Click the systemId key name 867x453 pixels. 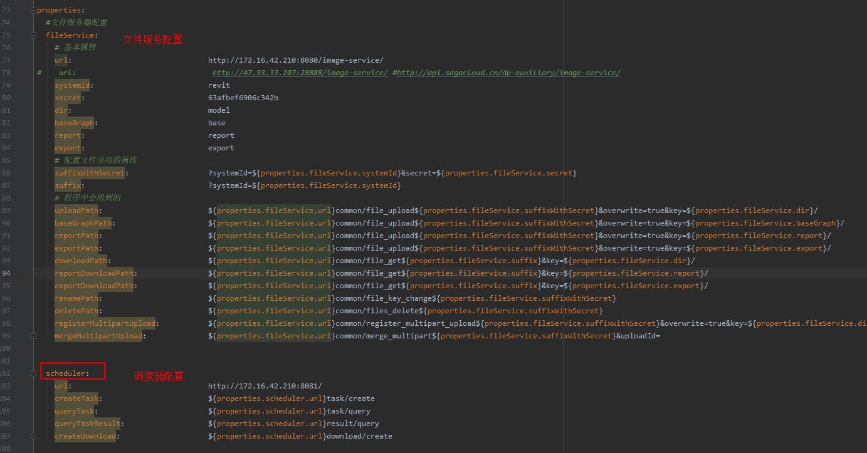(x=72, y=85)
